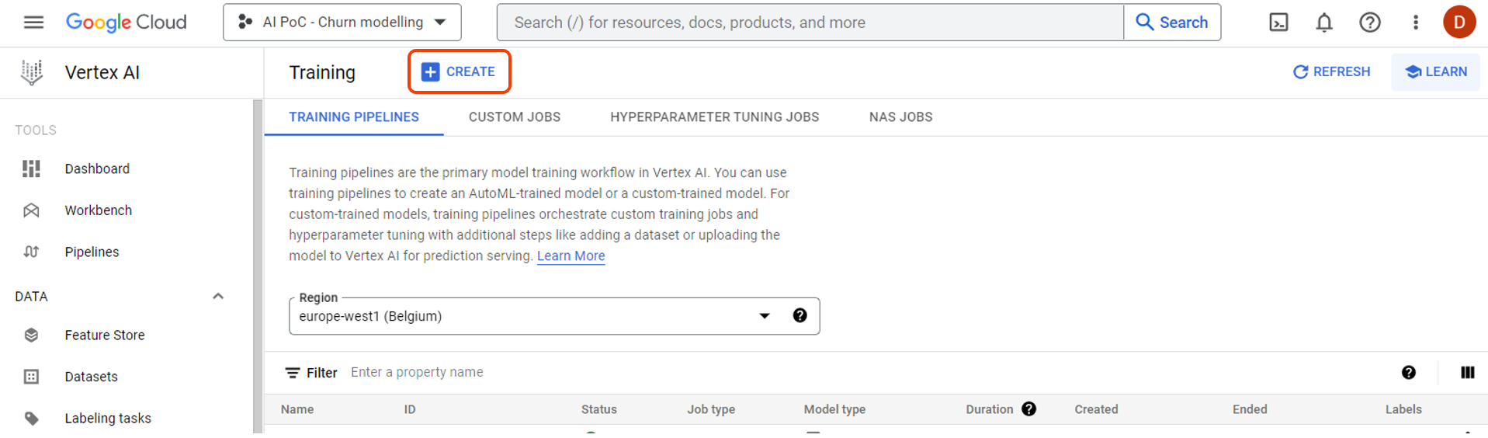Open the help question mark menu
Image resolution: width=1488 pixels, height=438 pixels.
click(1370, 23)
